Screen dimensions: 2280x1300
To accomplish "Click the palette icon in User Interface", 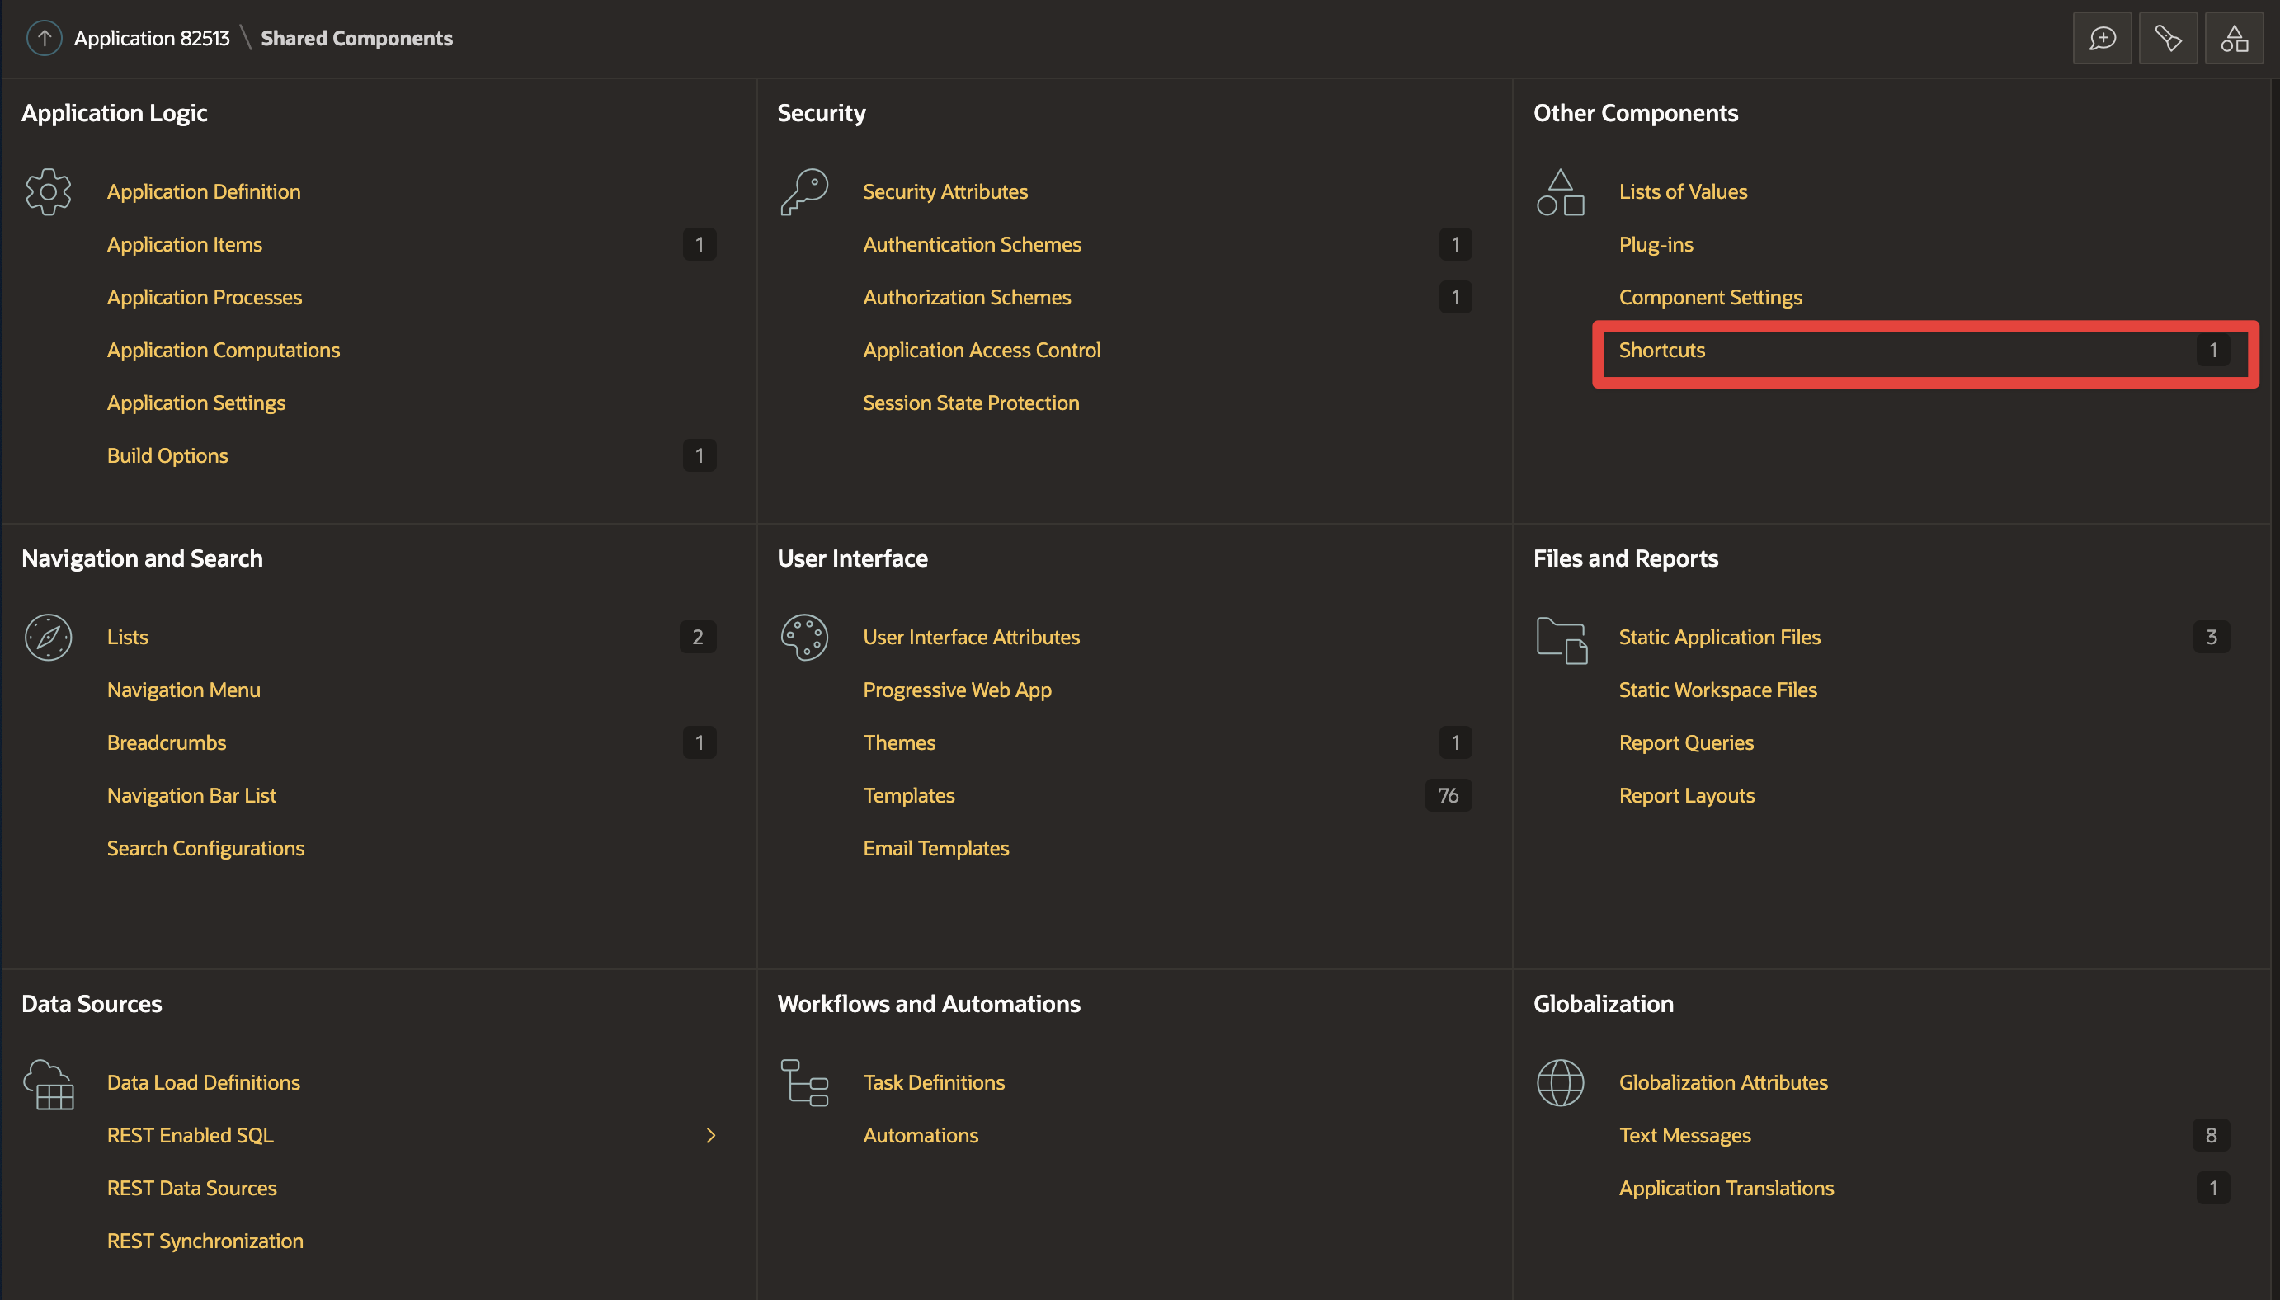I will click(804, 638).
